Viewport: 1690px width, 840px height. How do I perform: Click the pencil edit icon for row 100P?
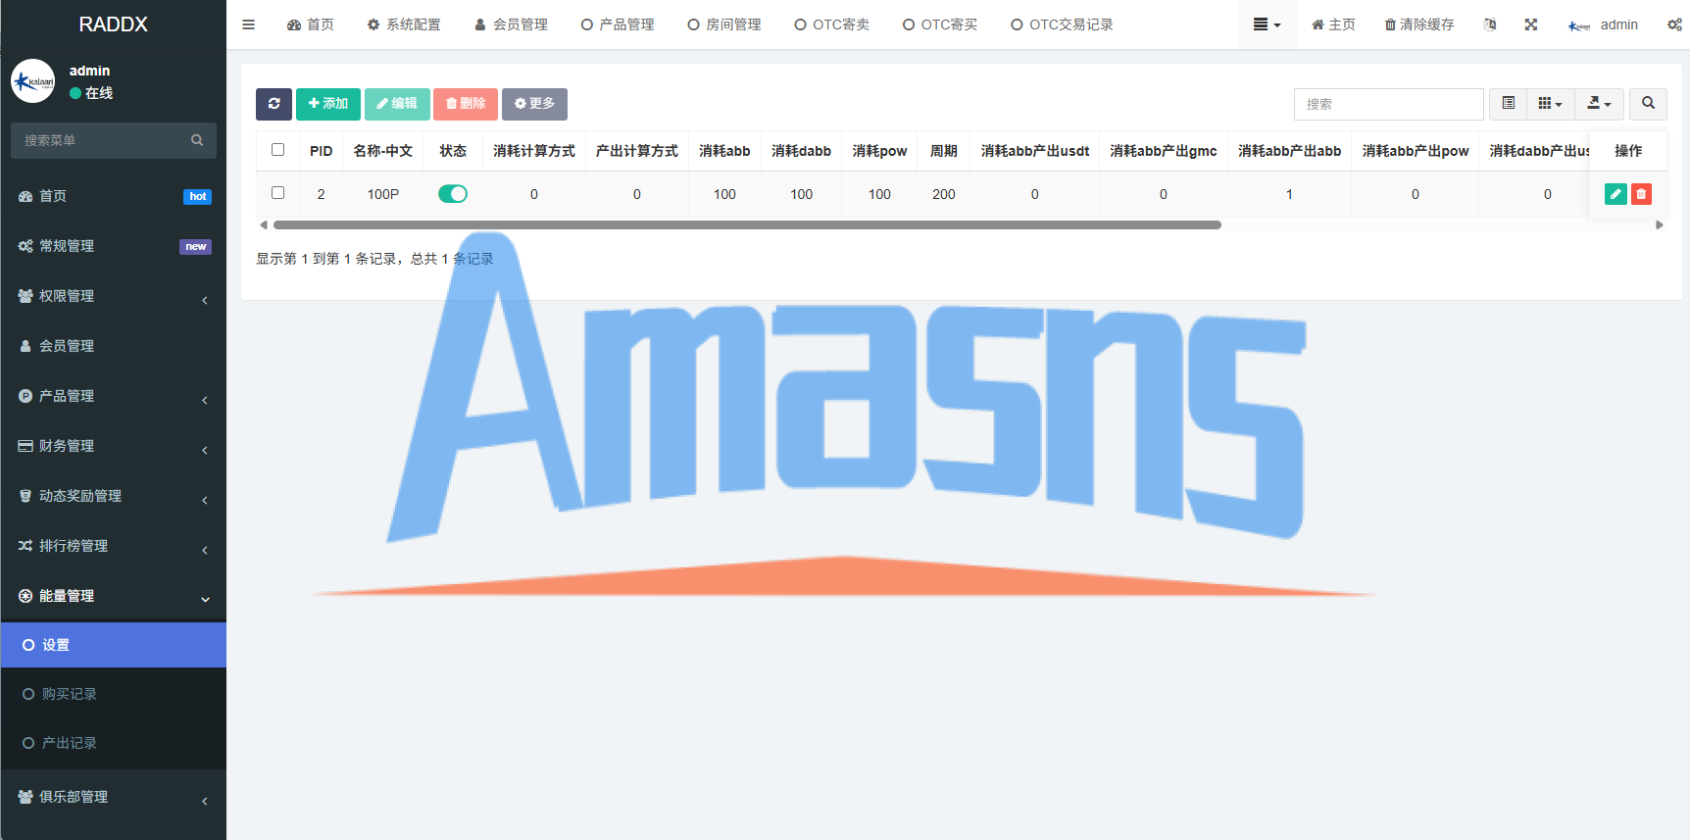(1615, 194)
